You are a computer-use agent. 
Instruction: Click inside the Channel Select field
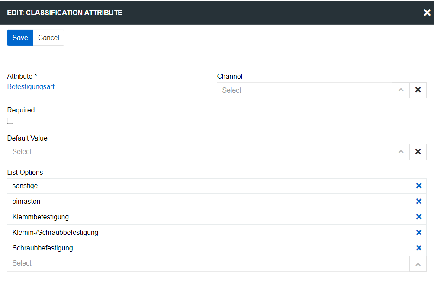[303, 90]
